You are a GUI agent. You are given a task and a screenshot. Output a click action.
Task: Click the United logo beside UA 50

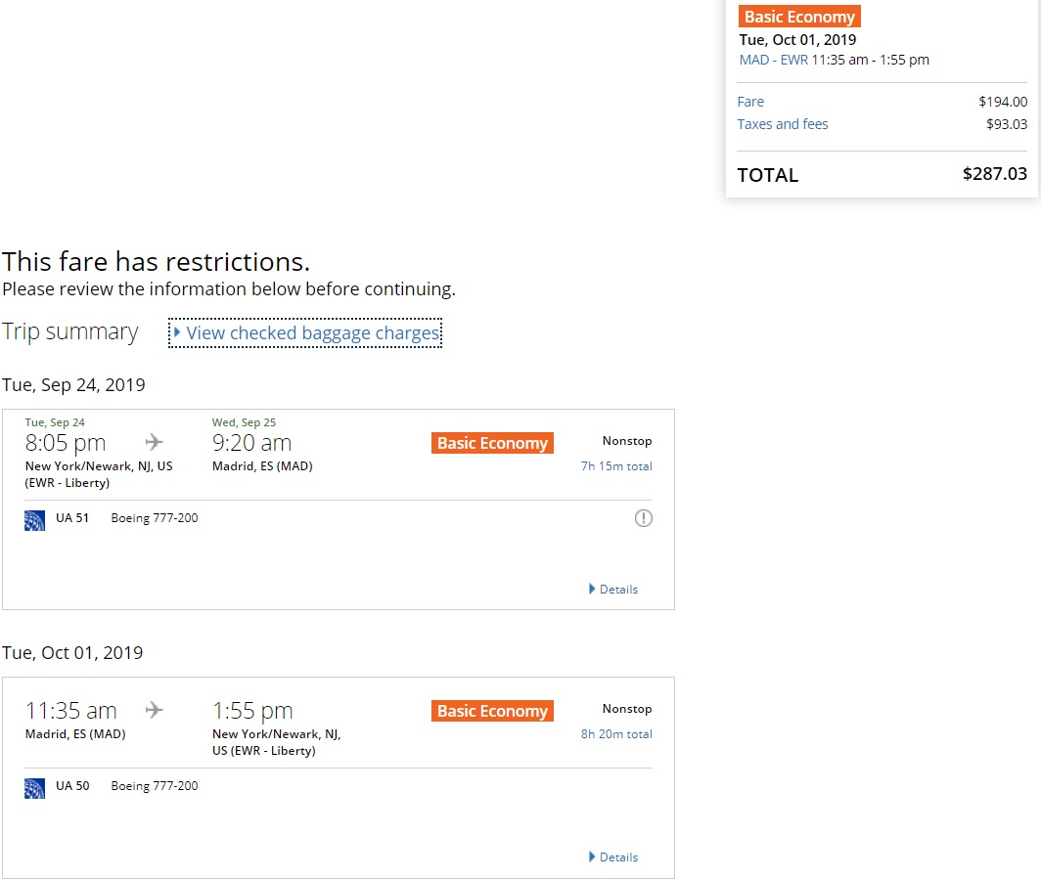(x=34, y=787)
